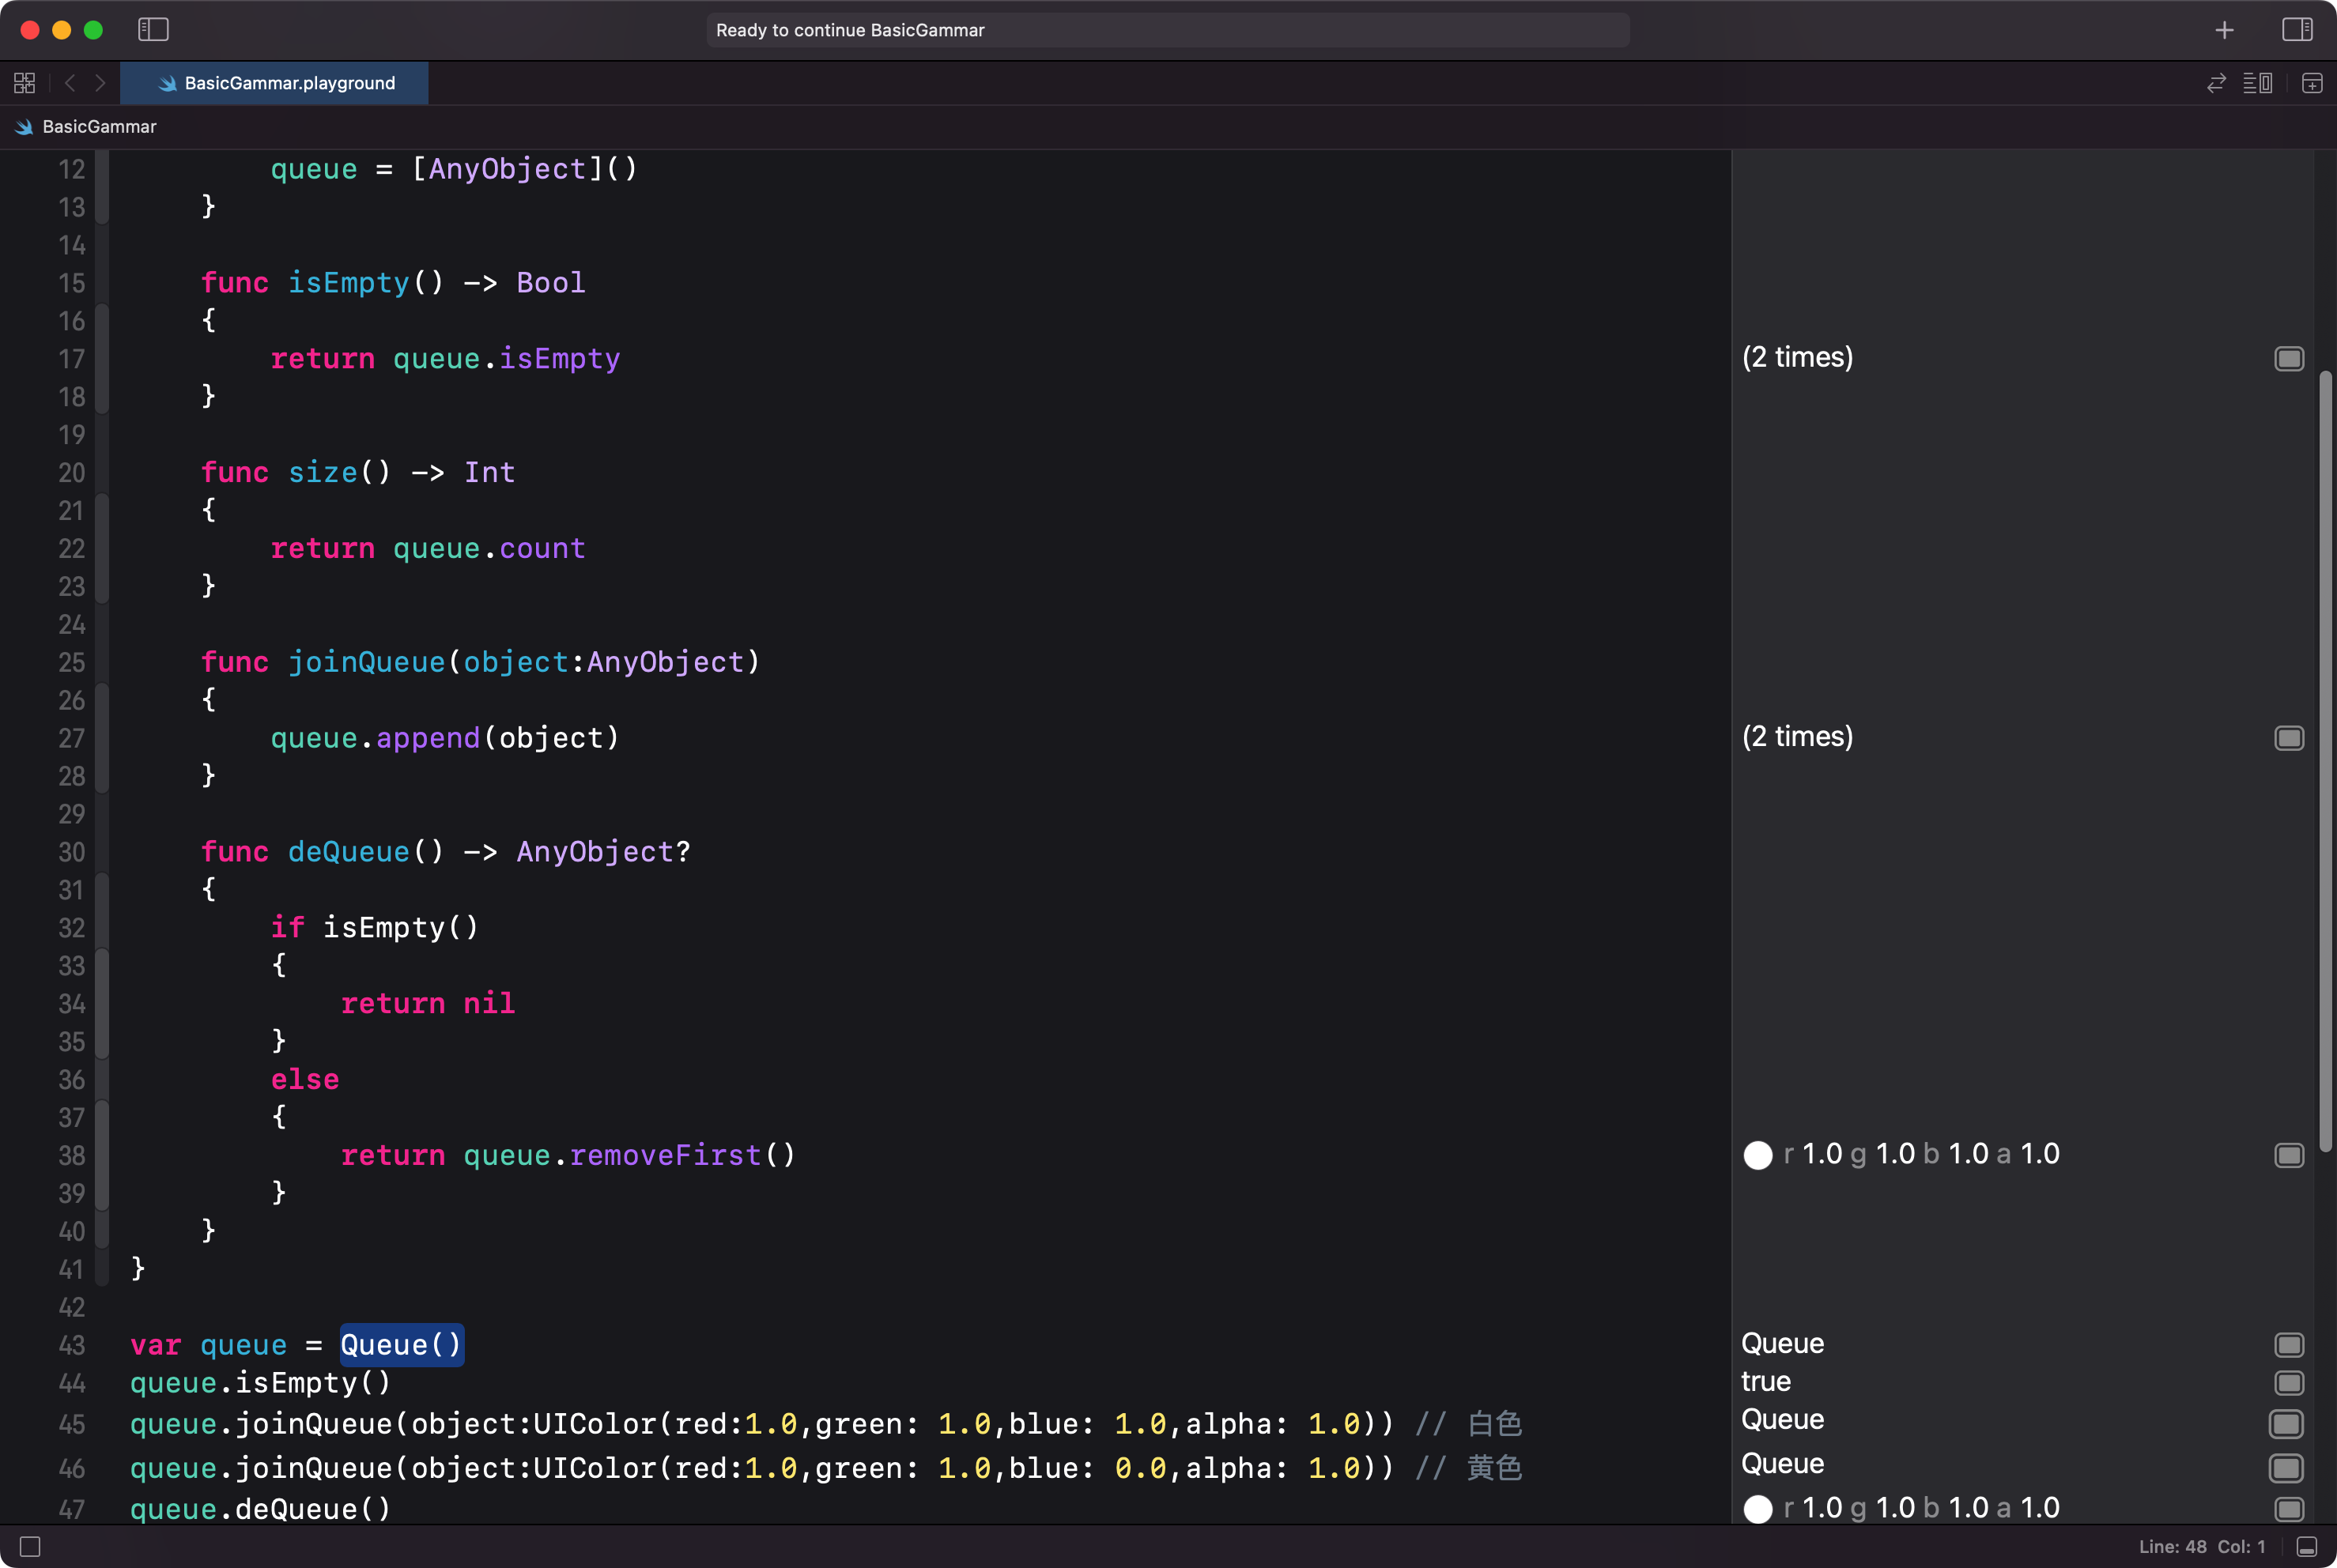Click line number 43 in the gutter
The width and height of the screenshot is (2337, 1568).
pos(71,1345)
